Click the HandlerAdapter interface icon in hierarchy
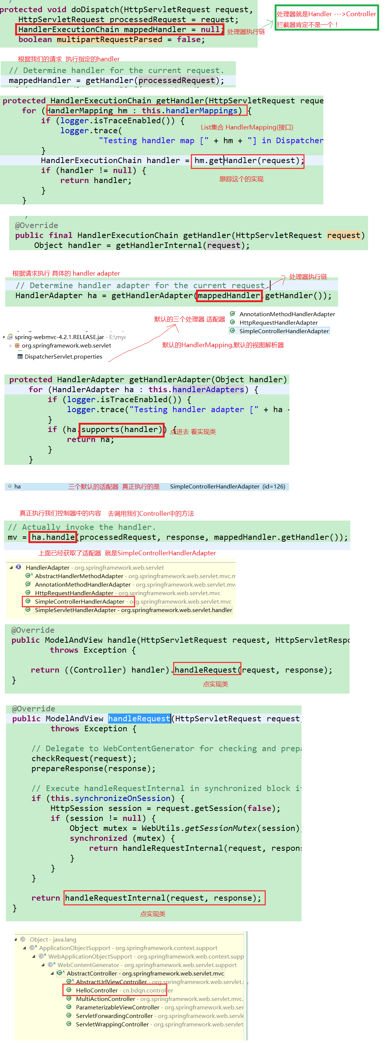 19,567
